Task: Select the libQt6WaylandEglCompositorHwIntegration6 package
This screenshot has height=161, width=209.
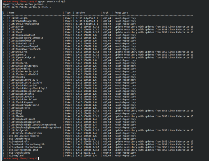Action: pyautogui.click(x=35, y=127)
